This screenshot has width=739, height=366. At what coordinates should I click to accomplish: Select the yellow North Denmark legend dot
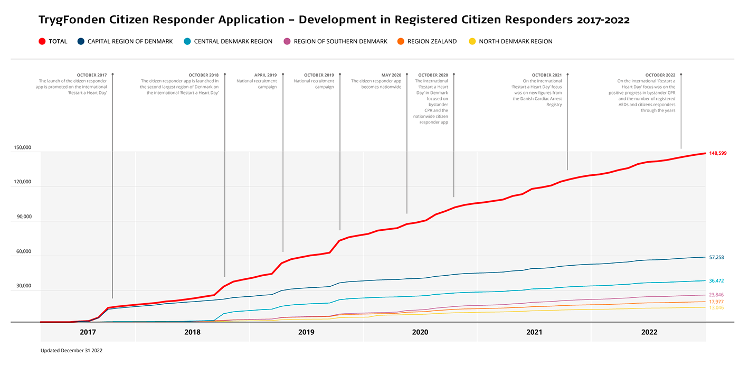(472, 41)
